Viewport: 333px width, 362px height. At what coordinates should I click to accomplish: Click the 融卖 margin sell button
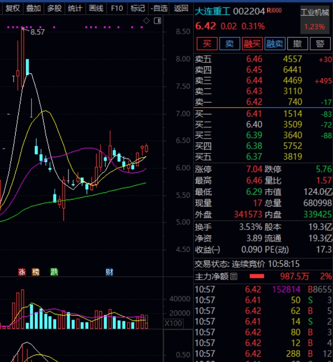pyautogui.click(x=275, y=43)
